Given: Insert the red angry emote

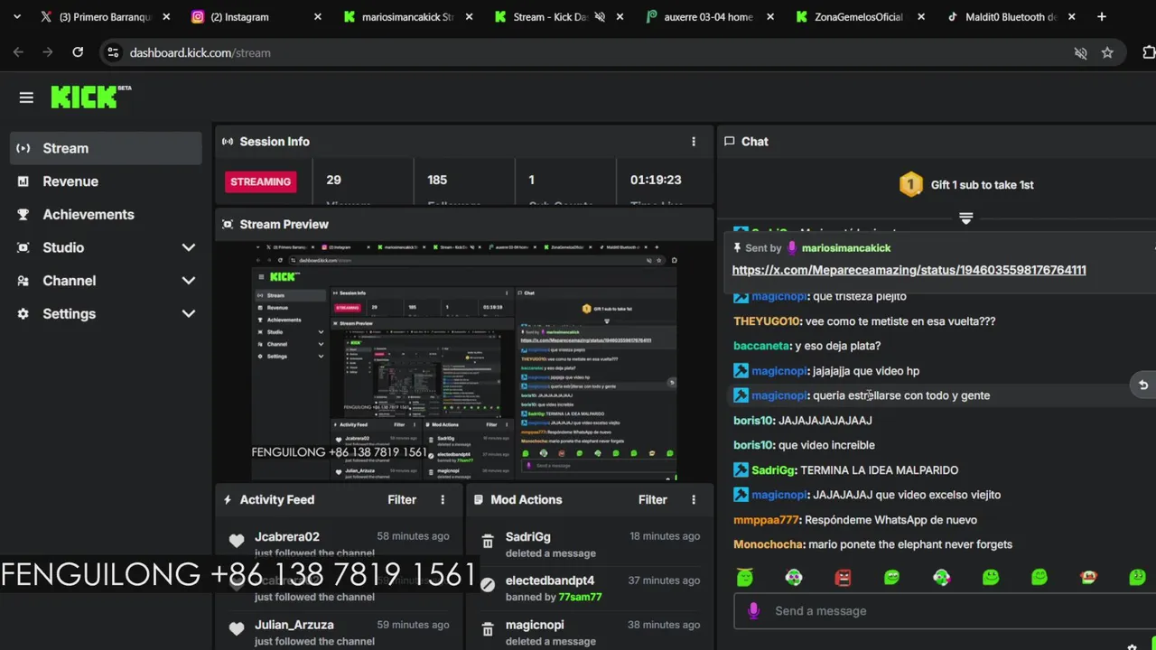Looking at the screenshot, I should 843,578.
